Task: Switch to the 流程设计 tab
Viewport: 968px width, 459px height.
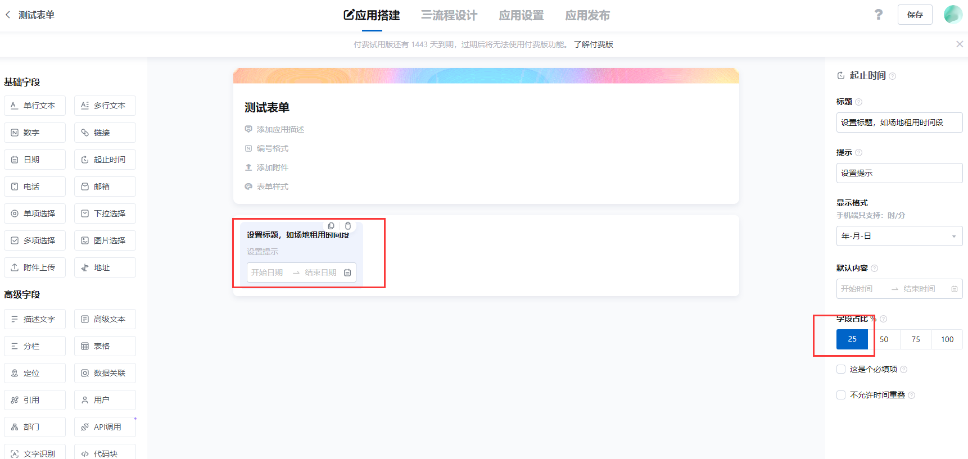Action: point(449,15)
